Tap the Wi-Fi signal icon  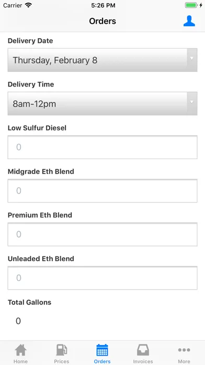pyautogui.click(x=28, y=5)
